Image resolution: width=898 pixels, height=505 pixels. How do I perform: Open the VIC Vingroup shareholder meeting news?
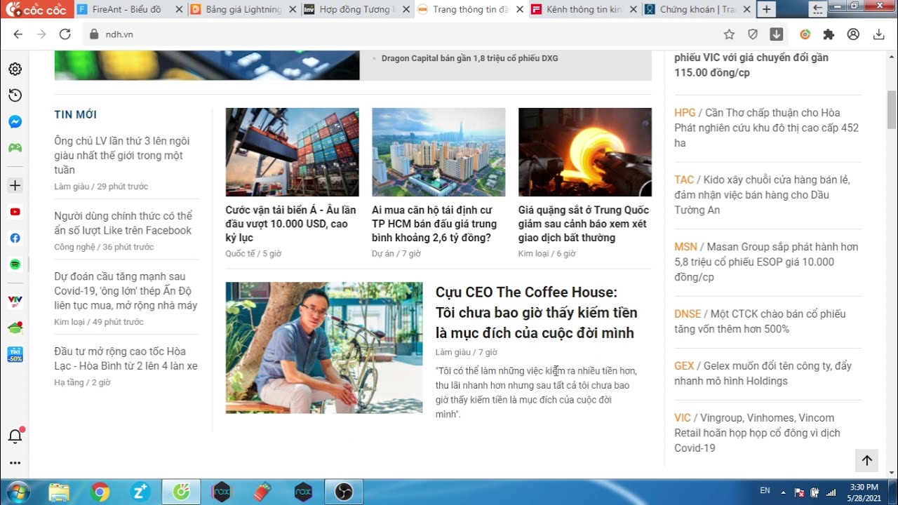(x=757, y=433)
